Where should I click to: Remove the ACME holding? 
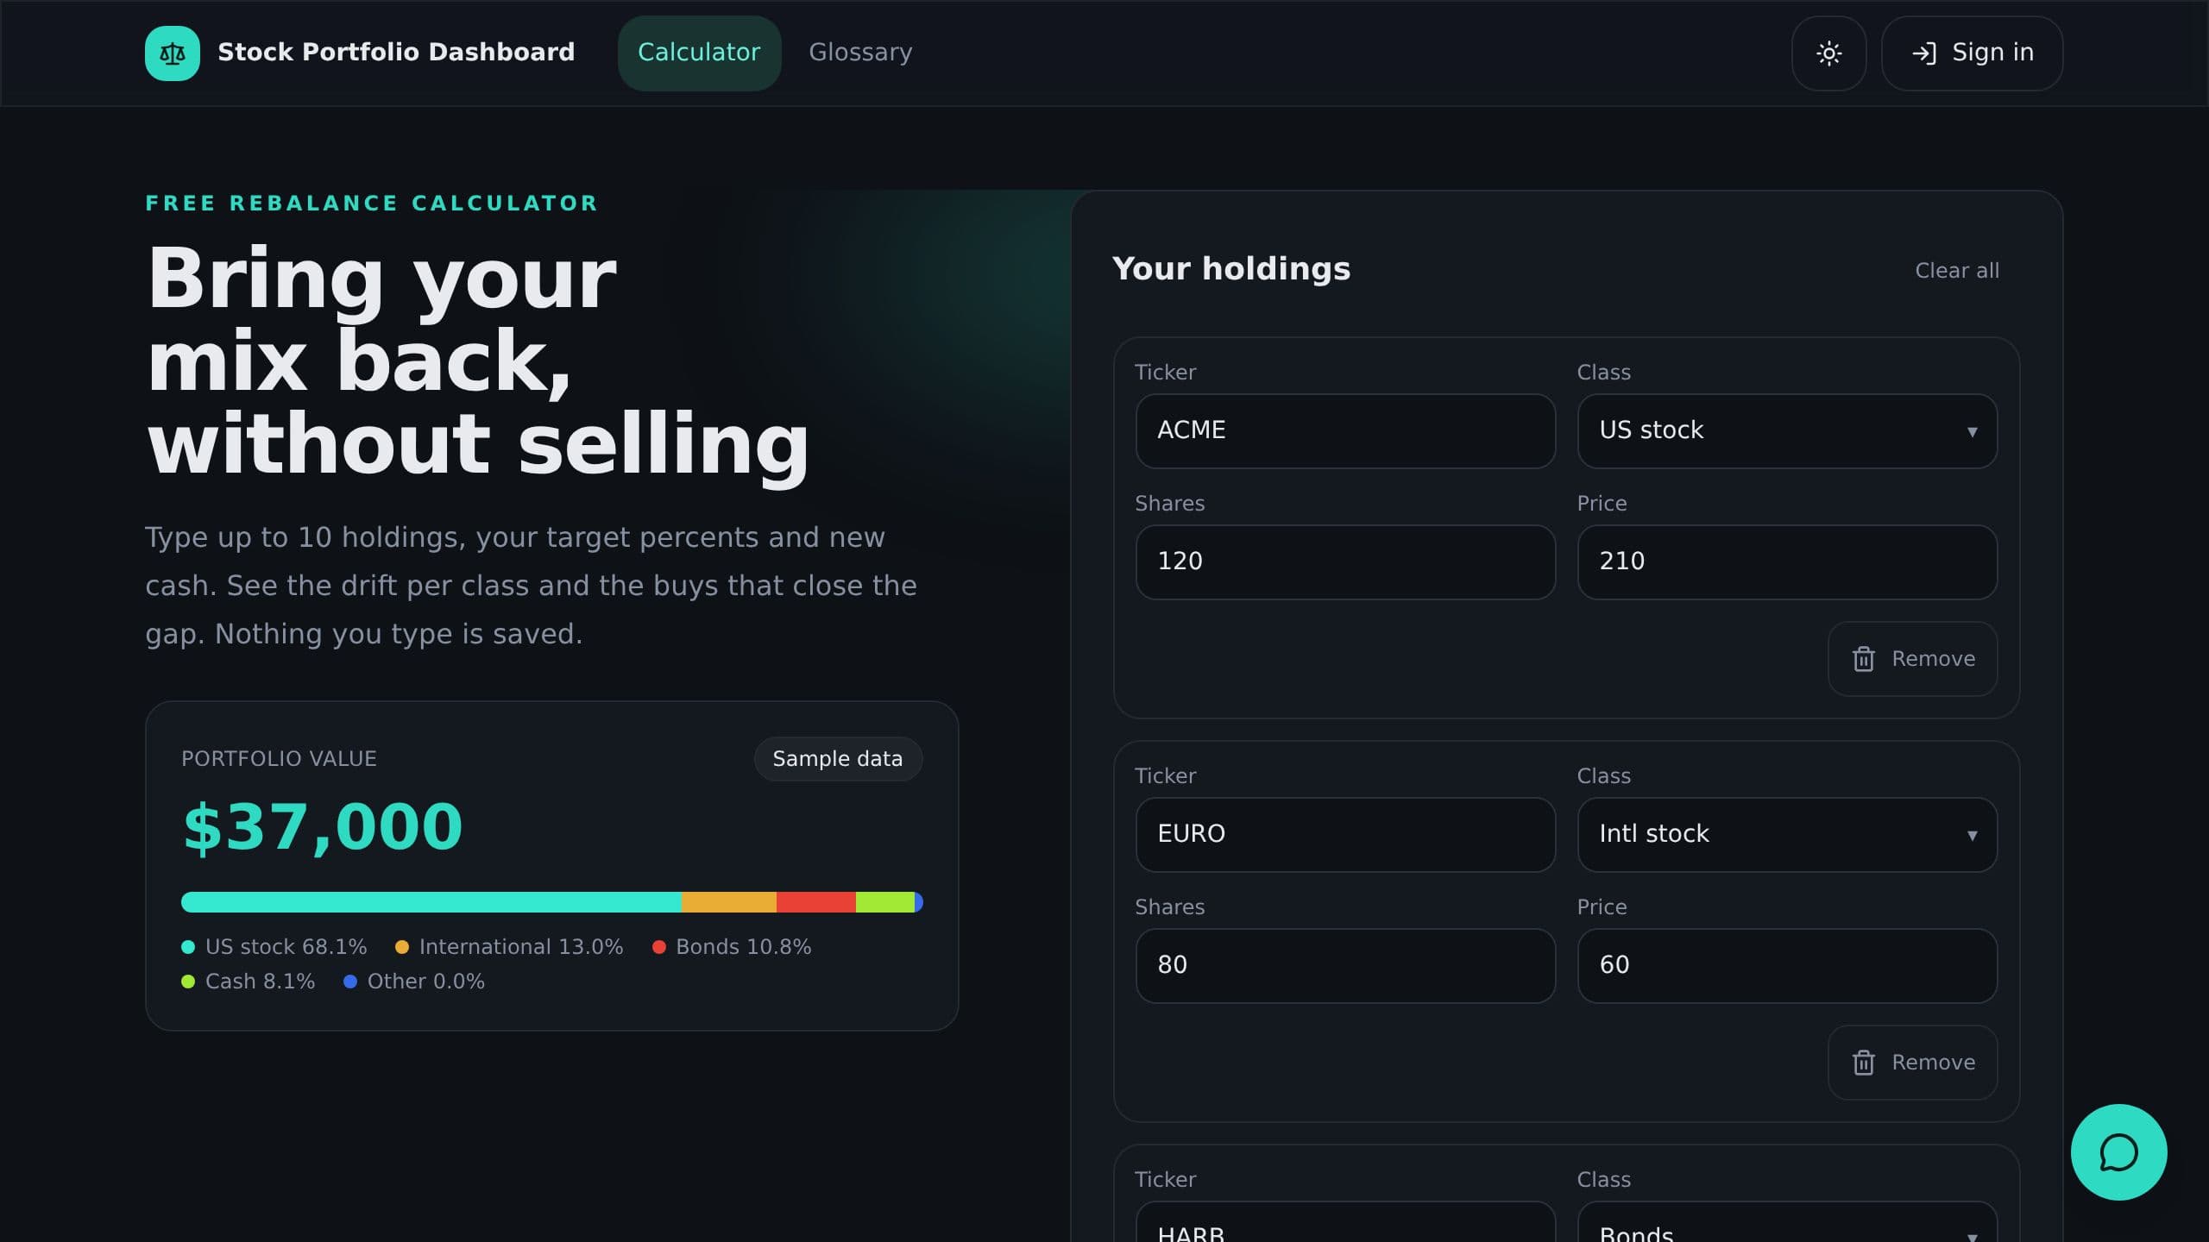1912,659
